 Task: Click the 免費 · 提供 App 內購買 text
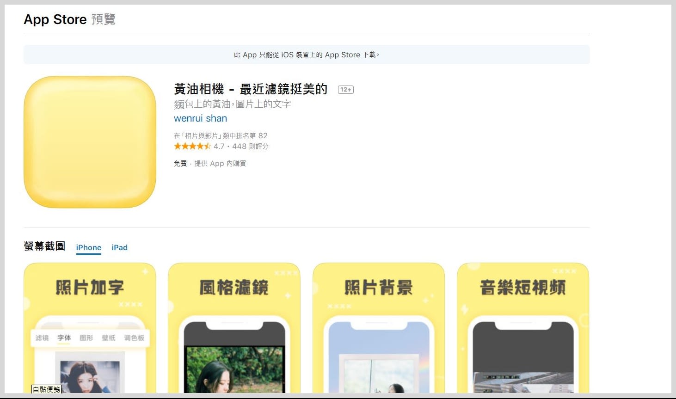click(210, 163)
